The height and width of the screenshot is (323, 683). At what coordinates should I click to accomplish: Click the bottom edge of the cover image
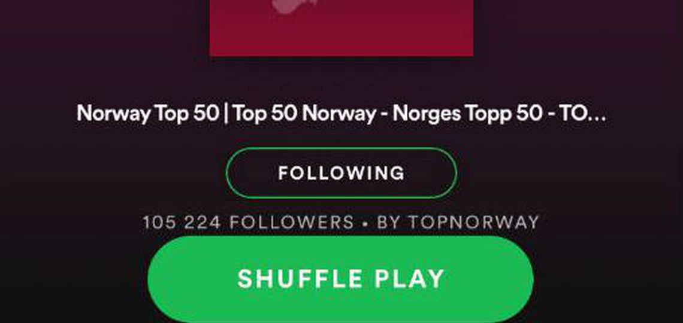341,55
